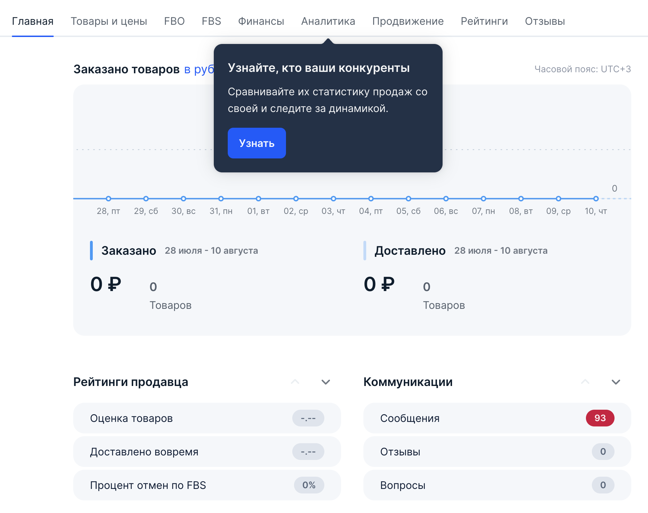Open the Отзывы communications row
648x513 pixels.
pos(497,452)
